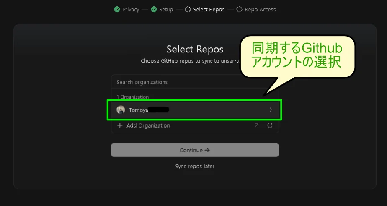The image size is (387, 206).
Task: Choose Sync repos later
Action: point(195,167)
